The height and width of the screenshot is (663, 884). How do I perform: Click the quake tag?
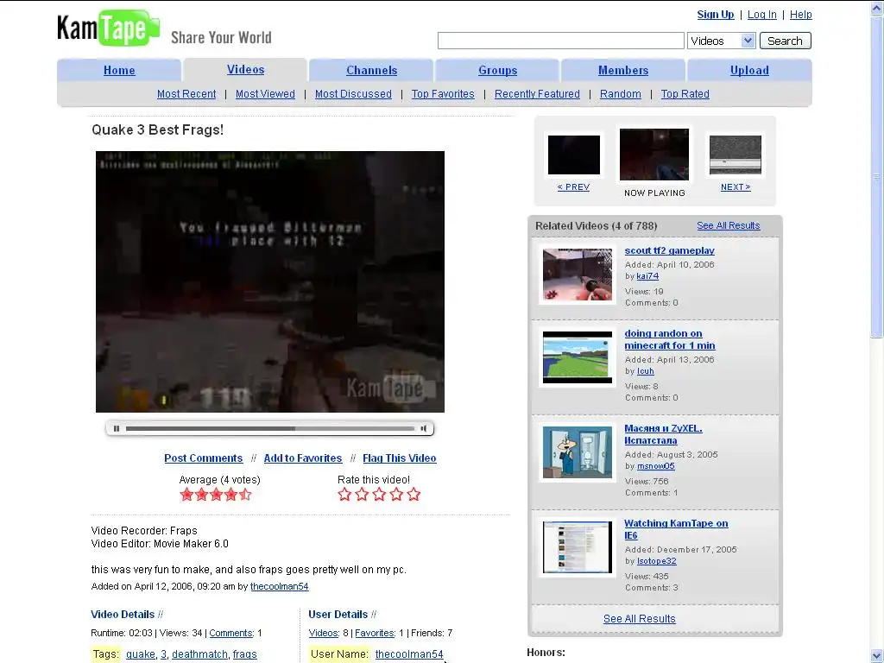[x=141, y=654]
